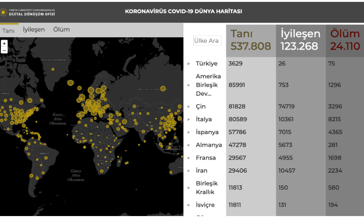Click the Ölüm 24.110 column header

click(345, 40)
